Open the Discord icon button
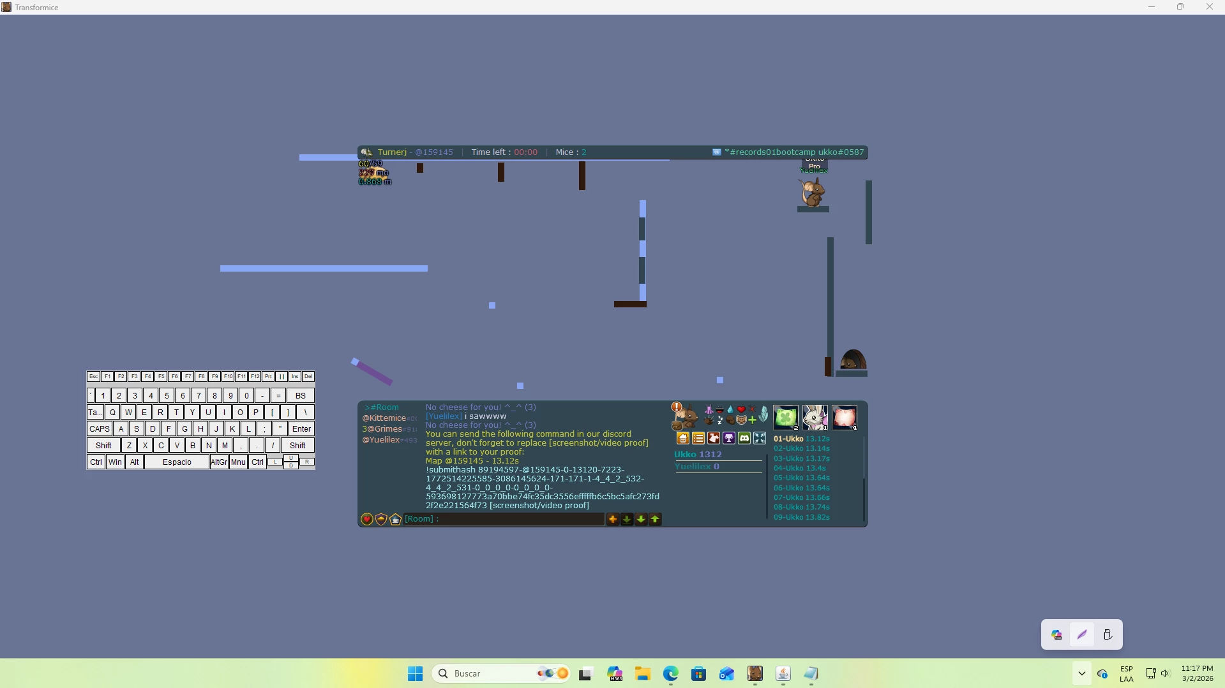The width and height of the screenshot is (1225, 688). tap(744, 438)
